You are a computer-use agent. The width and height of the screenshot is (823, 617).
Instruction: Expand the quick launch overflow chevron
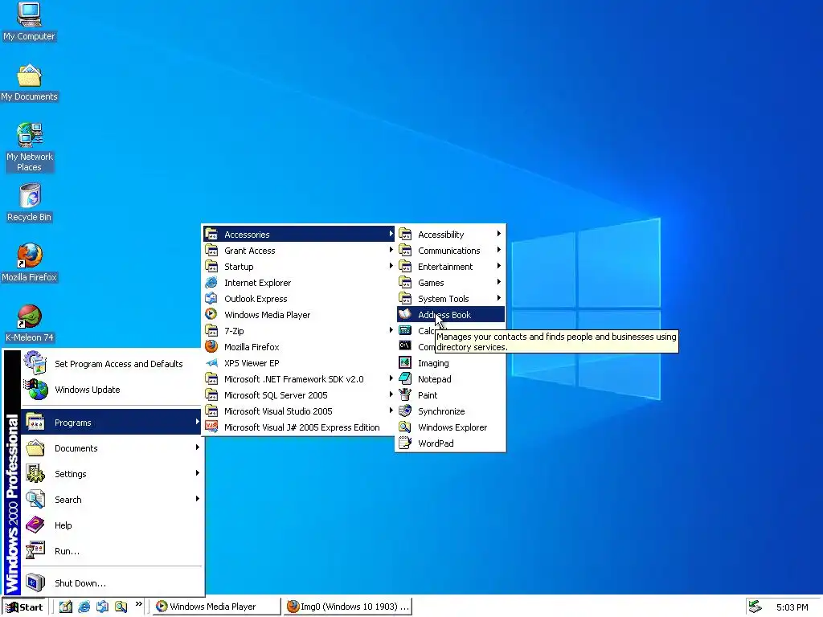point(138,604)
